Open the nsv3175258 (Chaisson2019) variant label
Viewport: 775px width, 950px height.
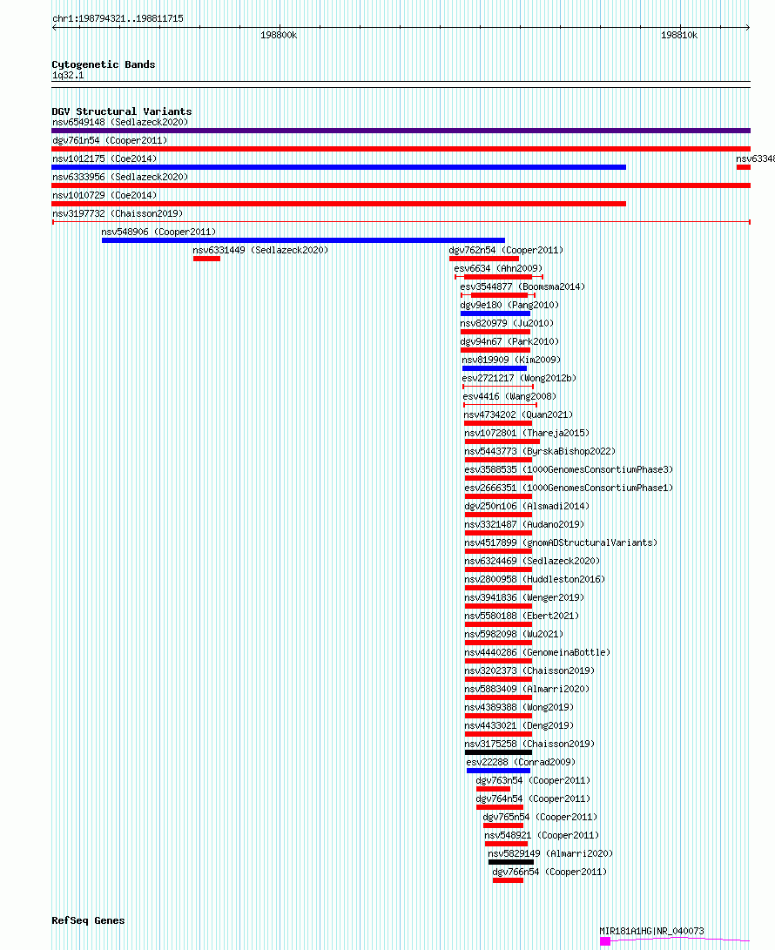pos(529,744)
